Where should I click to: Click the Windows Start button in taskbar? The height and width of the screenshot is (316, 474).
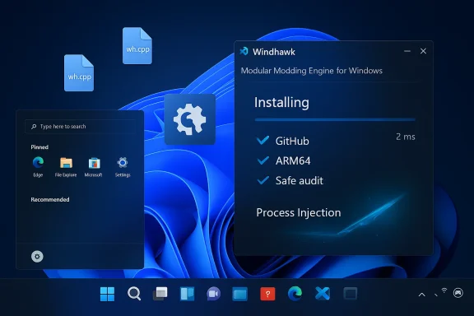[x=107, y=294]
